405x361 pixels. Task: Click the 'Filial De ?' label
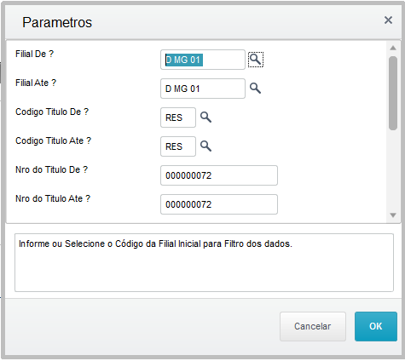coord(34,54)
